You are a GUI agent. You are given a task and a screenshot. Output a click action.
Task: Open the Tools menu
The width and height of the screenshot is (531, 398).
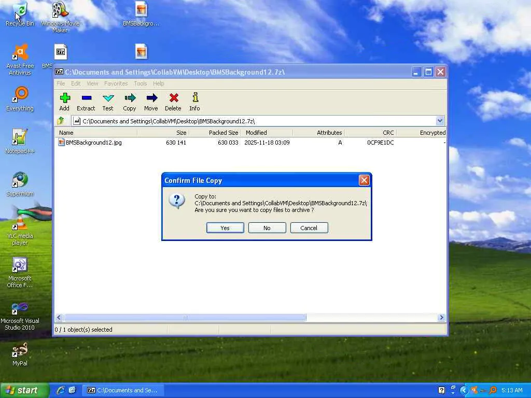click(140, 83)
